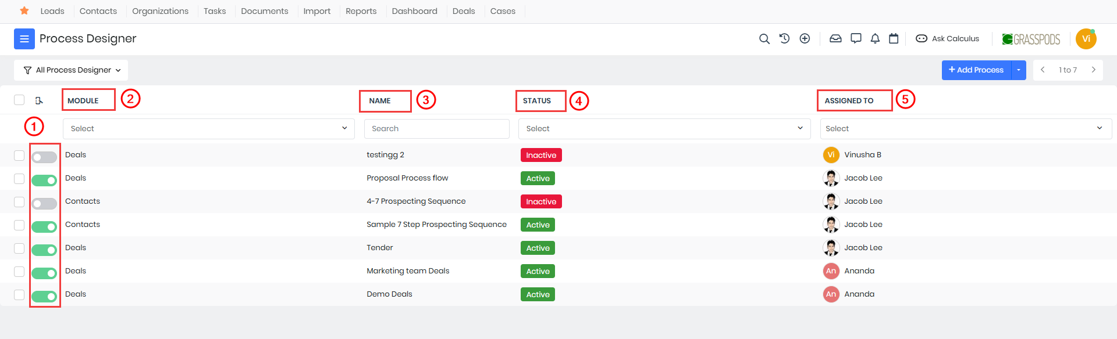Image resolution: width=1117 pixels, height=339 pixels.
Task: Tick the checkbox for Tender row
Action: pos(19,248)
